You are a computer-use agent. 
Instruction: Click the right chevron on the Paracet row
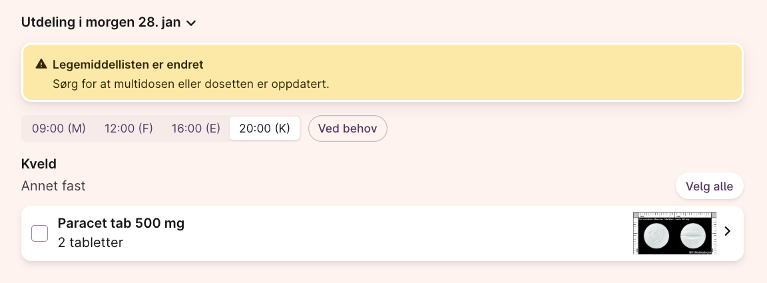click(728, 232)
